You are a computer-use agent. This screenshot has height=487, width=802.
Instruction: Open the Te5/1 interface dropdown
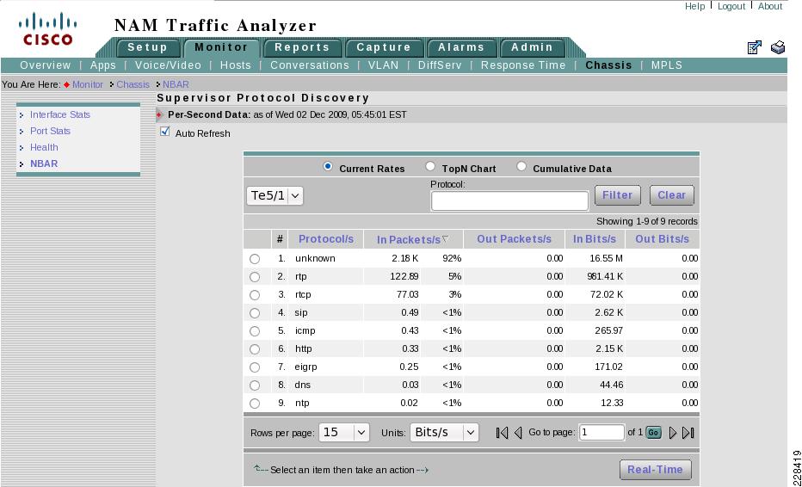pyautogui.click(x=275, y=196)
